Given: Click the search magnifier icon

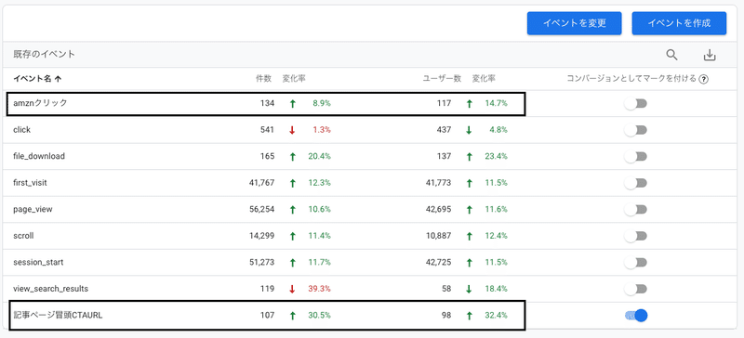Looking at the screenshot, I should pyautogui.click(x=671, y=55).
